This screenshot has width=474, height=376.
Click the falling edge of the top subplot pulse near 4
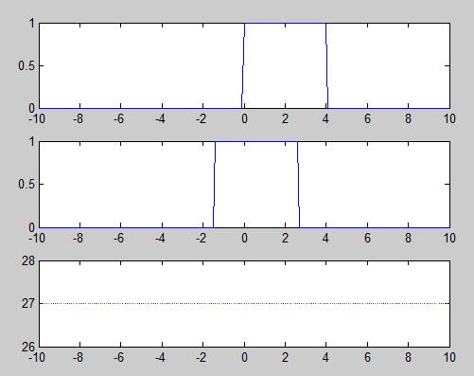coord(326,65)
